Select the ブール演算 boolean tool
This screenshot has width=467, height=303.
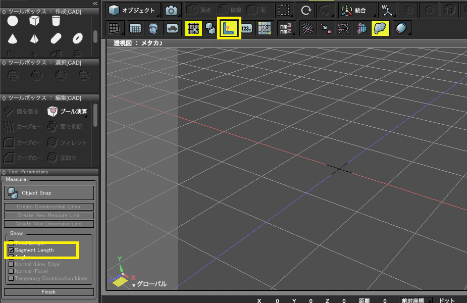tap(67, 111)
